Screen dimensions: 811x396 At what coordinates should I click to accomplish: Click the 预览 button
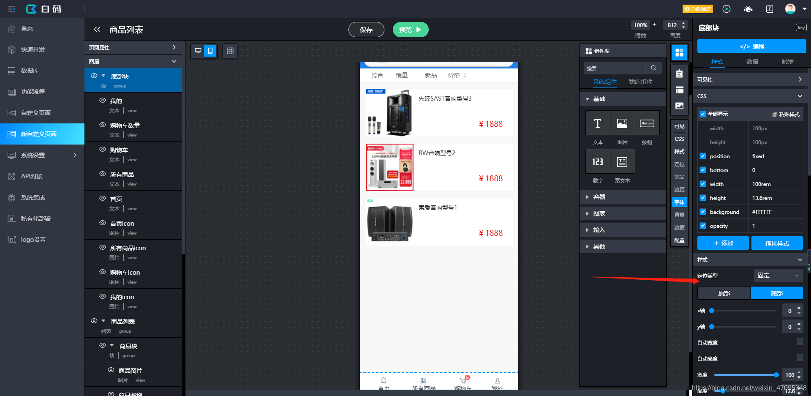[x=411, y=30]
